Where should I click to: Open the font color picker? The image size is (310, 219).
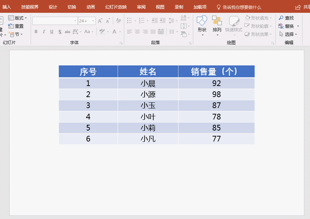coord(115,32)
